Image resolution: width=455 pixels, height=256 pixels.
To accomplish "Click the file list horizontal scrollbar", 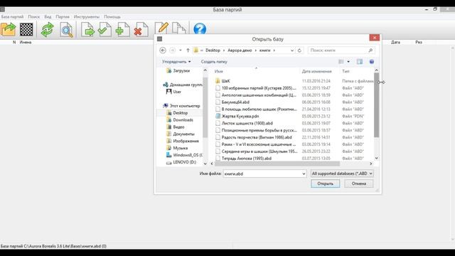I will tap(277, 164).
